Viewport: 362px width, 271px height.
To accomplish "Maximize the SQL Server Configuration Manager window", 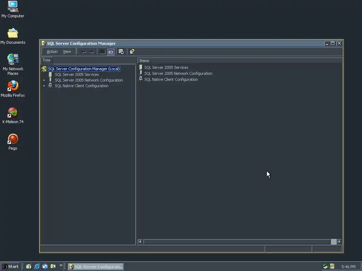I will coord(333,43).
